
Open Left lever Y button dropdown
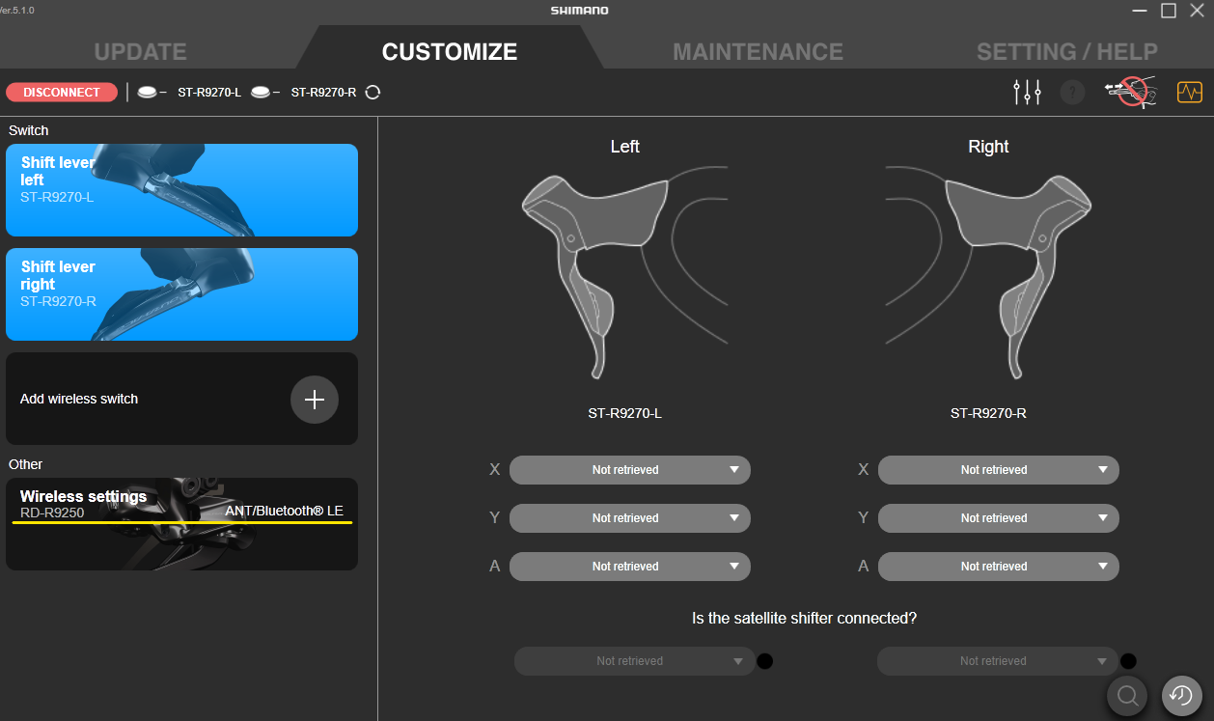629,518
